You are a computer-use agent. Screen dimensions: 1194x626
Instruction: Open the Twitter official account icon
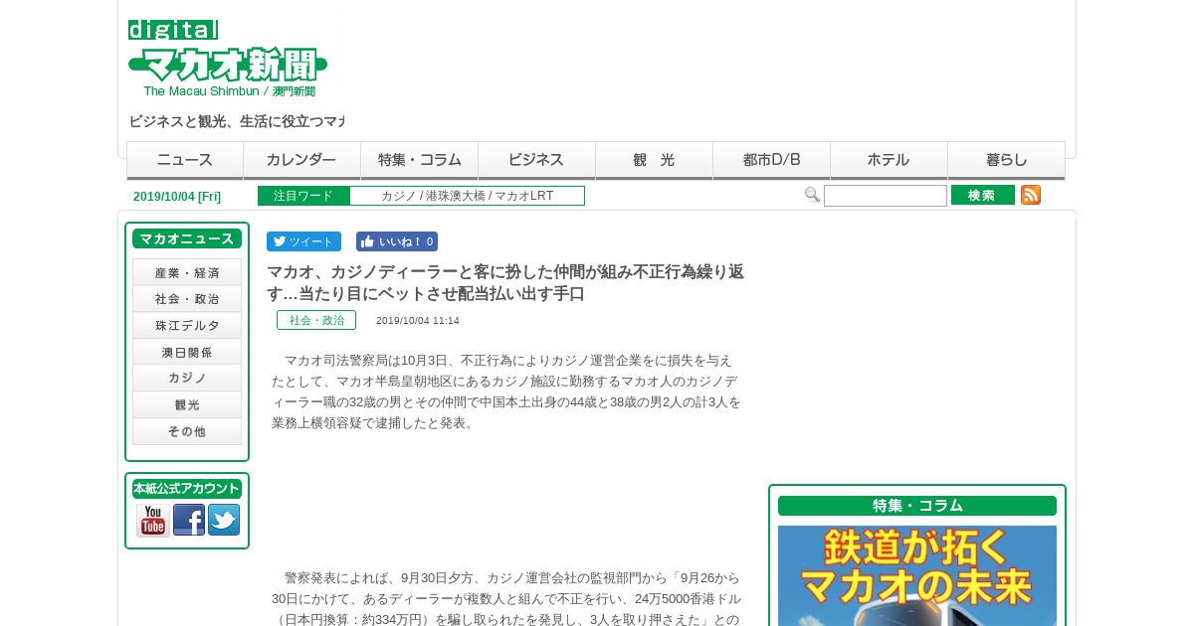click(x=224, y=520)
